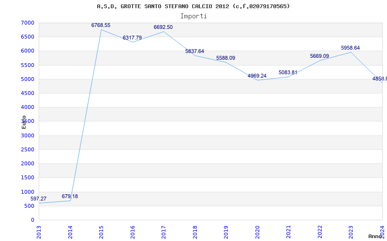Select the data label 679.18
The image size is (387, 241).
click(x=70, y=196)
